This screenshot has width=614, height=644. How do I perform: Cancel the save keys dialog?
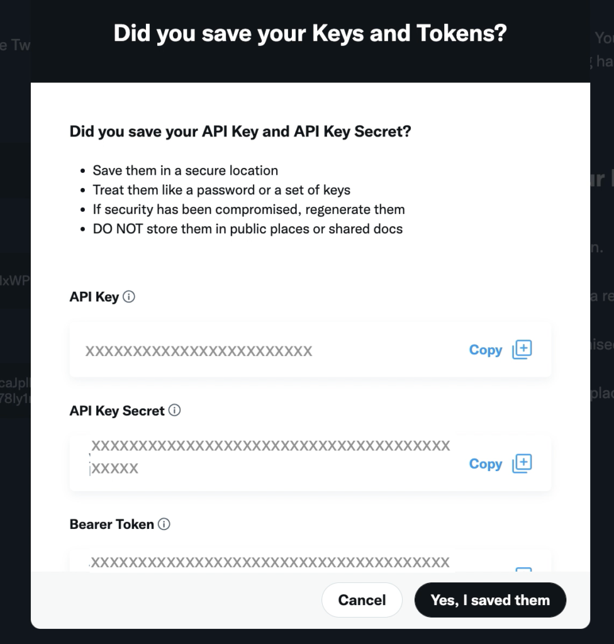tap(362, 600)
